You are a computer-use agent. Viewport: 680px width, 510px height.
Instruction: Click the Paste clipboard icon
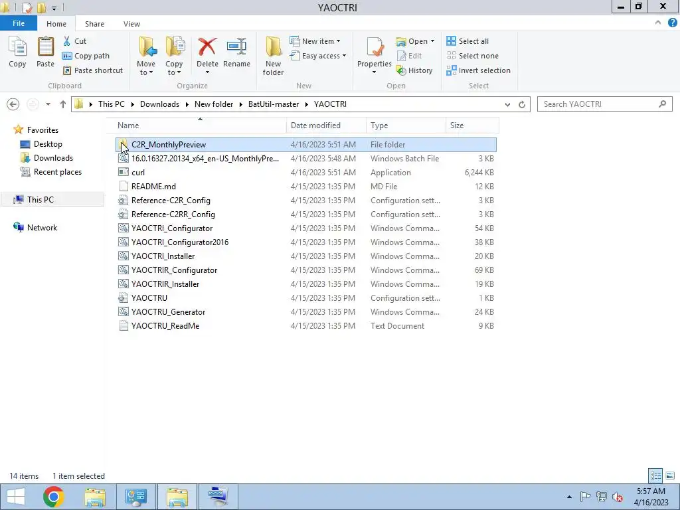(x=45, y=52)
